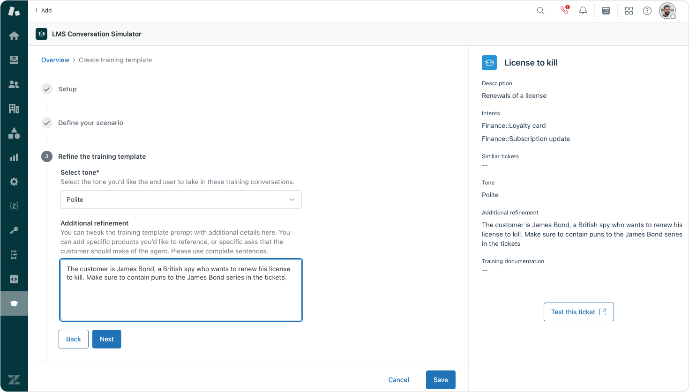Click the Add button in top bar
The image size is (689, 392).
pyautogui.click(x=43, y=10)
